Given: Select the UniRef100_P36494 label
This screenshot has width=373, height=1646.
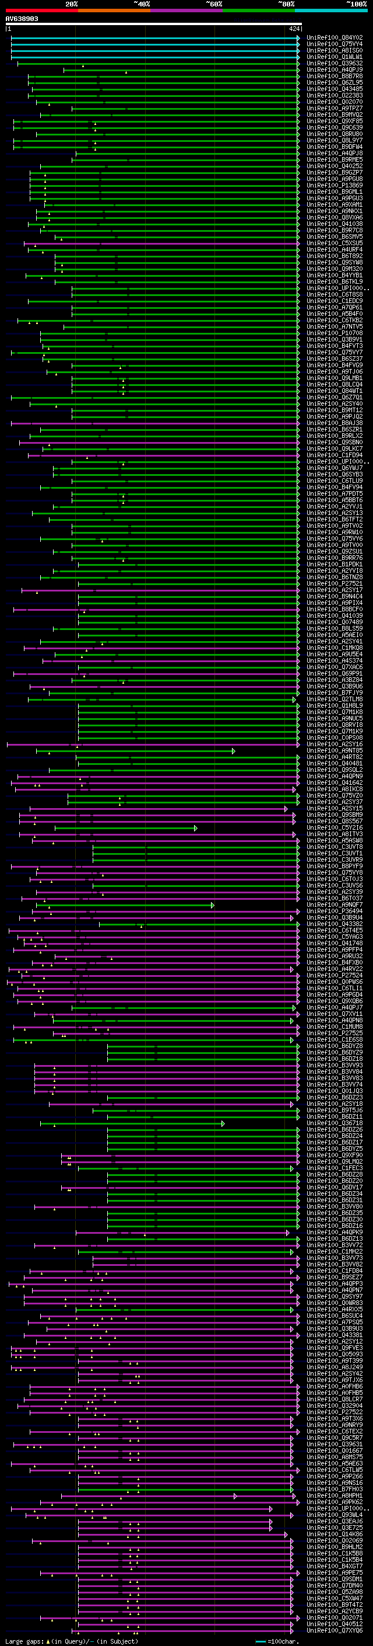Looking at the screenshot, I should 335,911.
